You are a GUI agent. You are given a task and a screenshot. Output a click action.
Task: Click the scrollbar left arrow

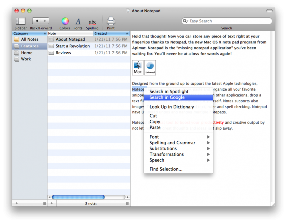pyautogui.click(x=49, y=197)
